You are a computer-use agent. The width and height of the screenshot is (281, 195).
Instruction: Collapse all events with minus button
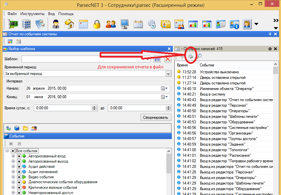click(x=20, y=144)
